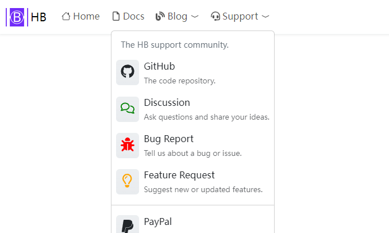Click the document icon beside Docs
Screen dimensions: 389x233
[x=115, y=17]
